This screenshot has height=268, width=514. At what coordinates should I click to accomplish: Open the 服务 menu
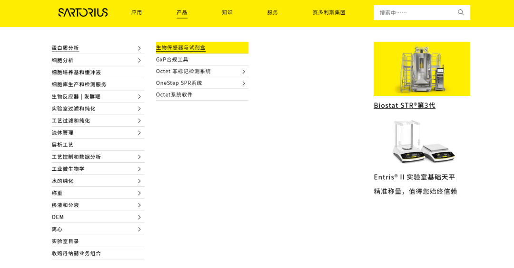click(x=272, y=12)
